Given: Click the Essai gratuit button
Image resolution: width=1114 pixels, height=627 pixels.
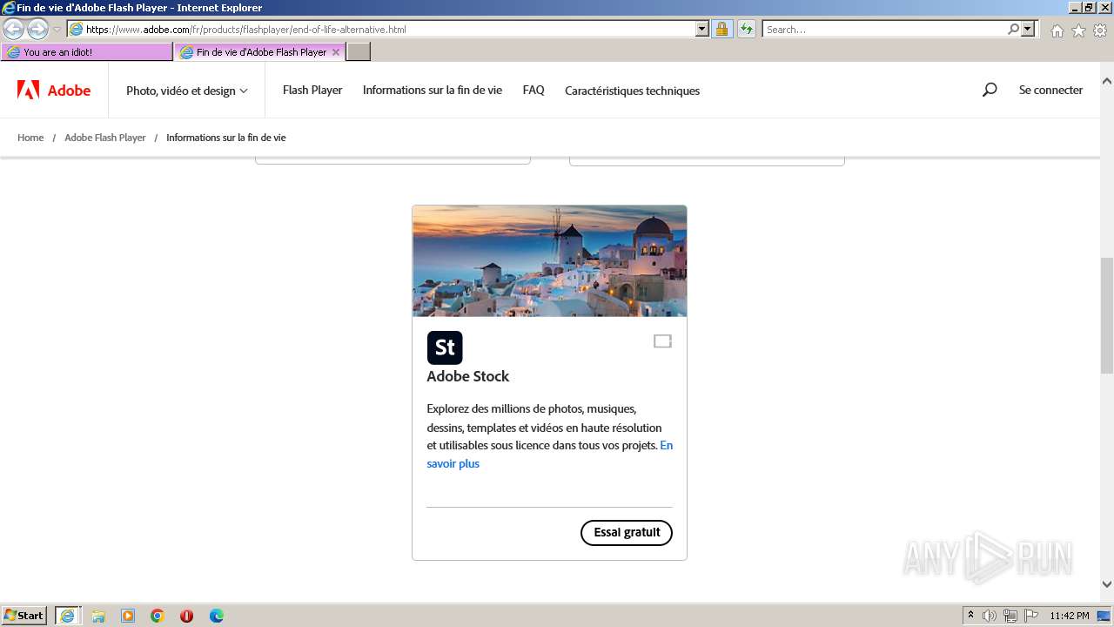Looking at the screenshot, I should tap(627, 533).
